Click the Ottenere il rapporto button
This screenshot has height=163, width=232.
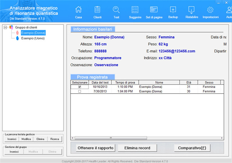(x=96, y=148)
